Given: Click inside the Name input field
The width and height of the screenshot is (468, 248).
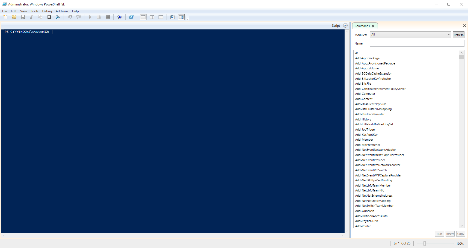Looking at the screenshot, I should click(x=416, y=43).
